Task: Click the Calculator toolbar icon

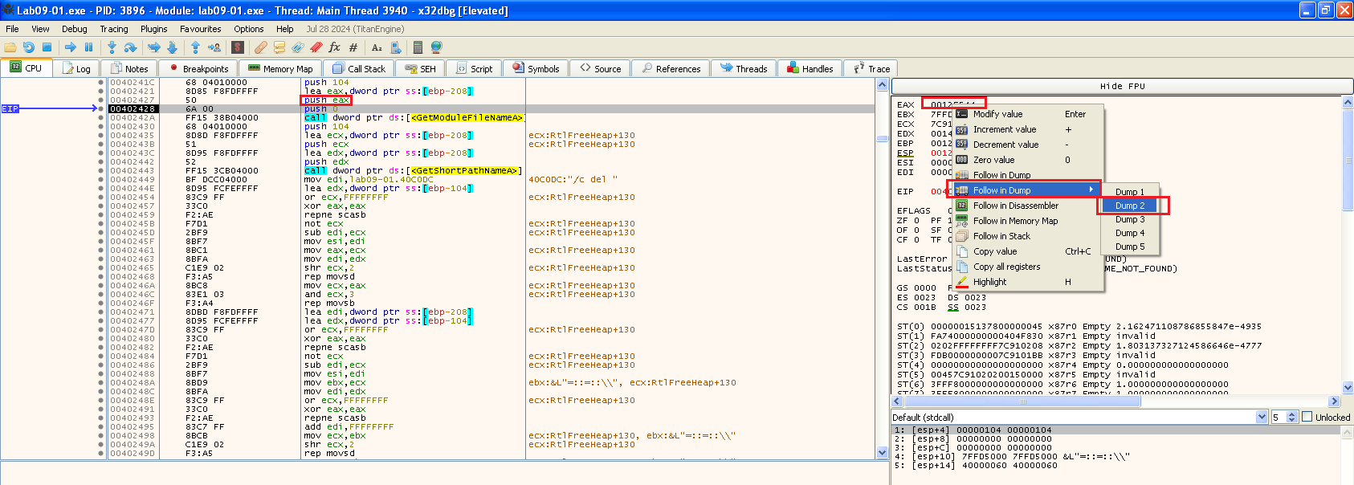Action: pos(418,47)
